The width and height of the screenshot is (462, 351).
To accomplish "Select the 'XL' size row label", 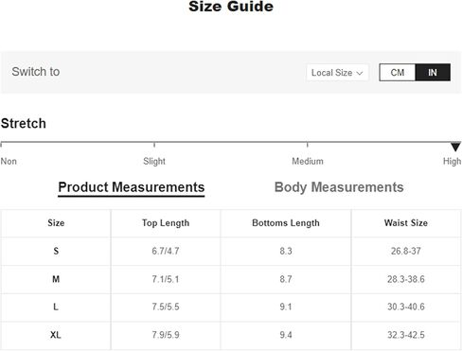I will pos(56,335).
